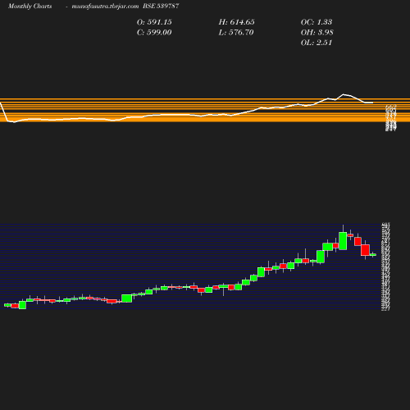This screenshot has height=410, width=410.
Task: Select the 'OL: 2.51' value
Action: [x=317, y=43]
